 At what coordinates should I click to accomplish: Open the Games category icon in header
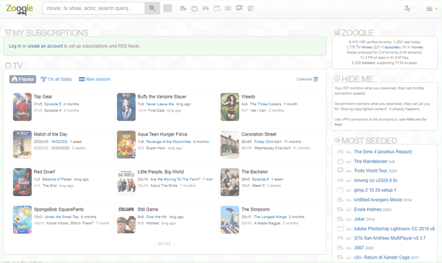[205, 8]
